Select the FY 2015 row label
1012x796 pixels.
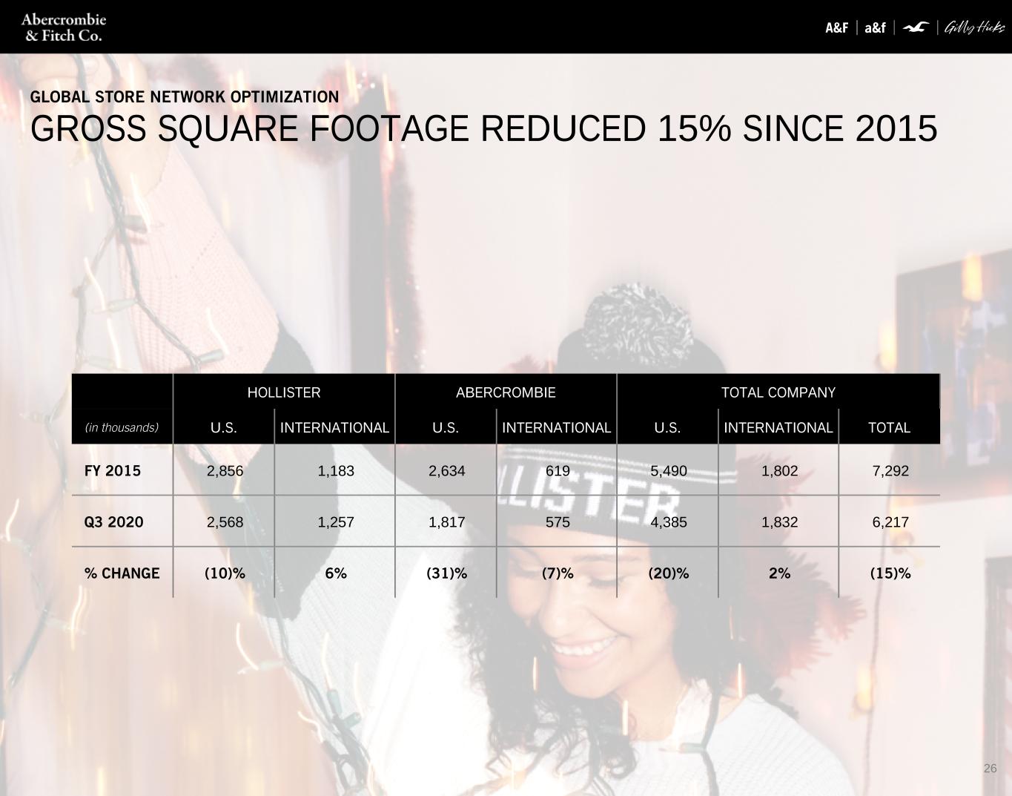click(x=113, y=471)
